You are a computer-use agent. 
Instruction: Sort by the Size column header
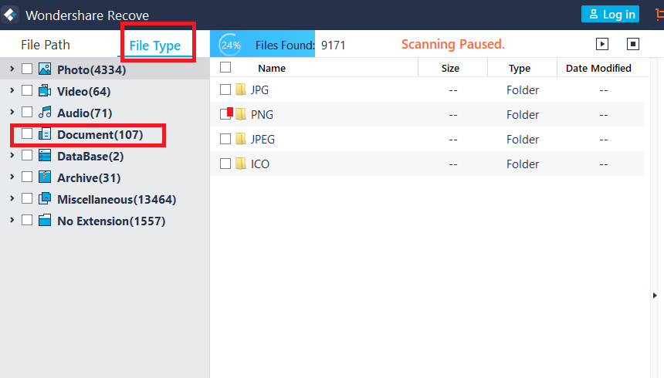(x=451, y=68)
